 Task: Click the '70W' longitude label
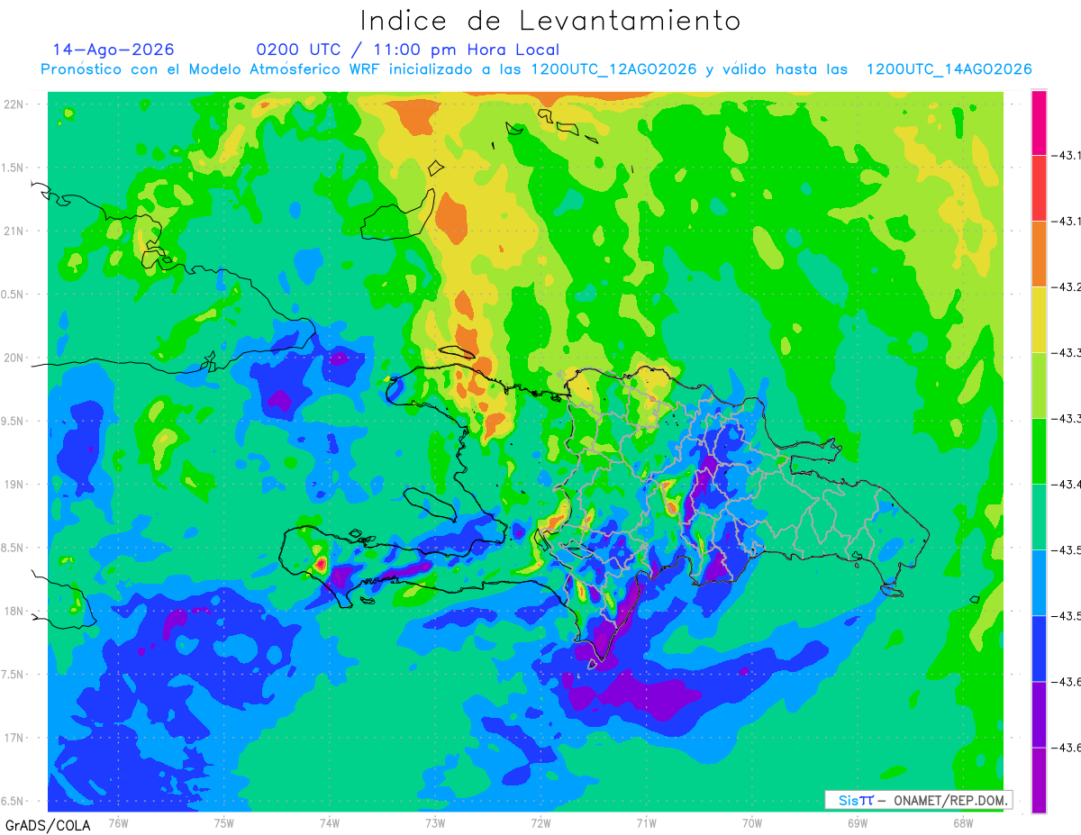point(752,822)
